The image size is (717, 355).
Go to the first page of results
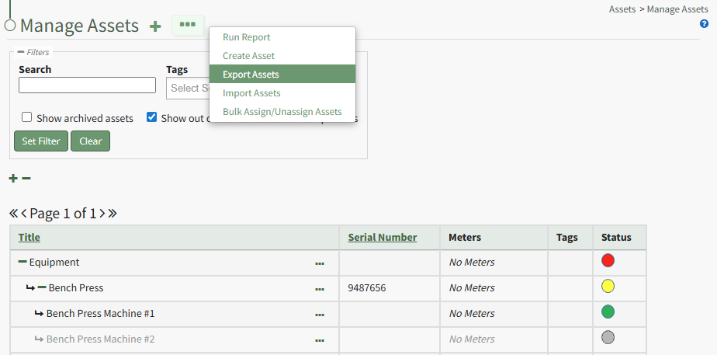[13, 214]
